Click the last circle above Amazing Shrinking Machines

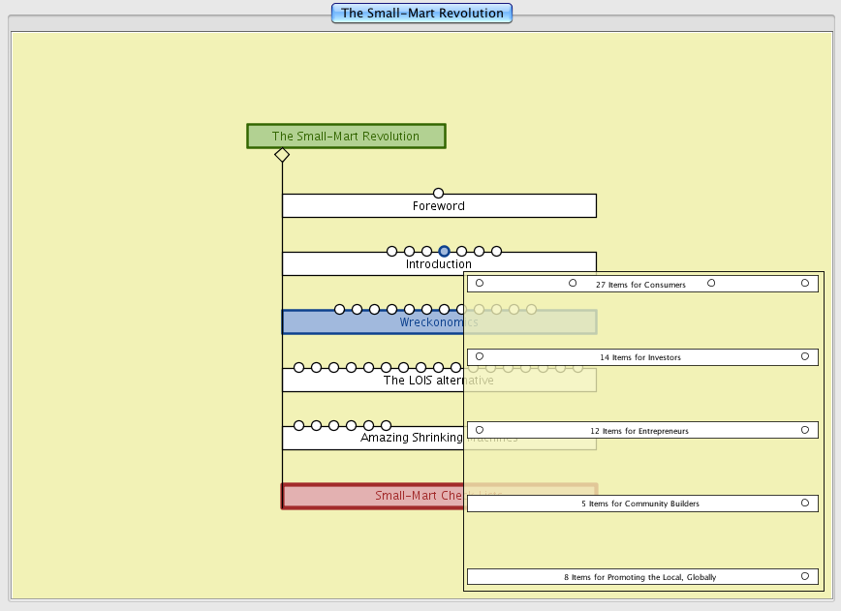(386, 426)
